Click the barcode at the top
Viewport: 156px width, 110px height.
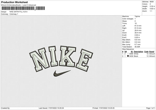point(23,8)
